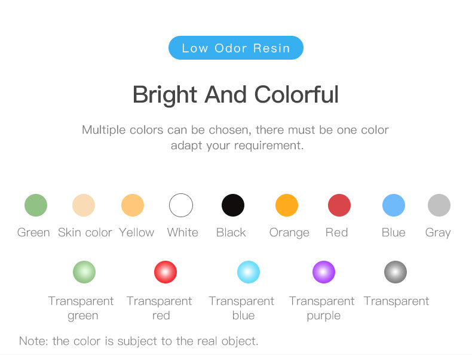
Task: Select the Green color swatch
Action: point(36,205)
